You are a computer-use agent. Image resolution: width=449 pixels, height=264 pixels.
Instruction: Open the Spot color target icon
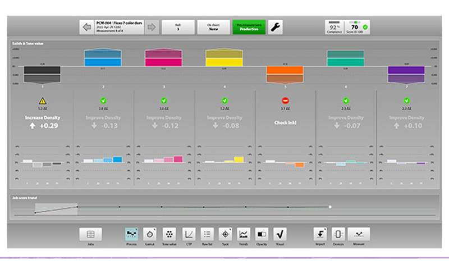point(226,234)
